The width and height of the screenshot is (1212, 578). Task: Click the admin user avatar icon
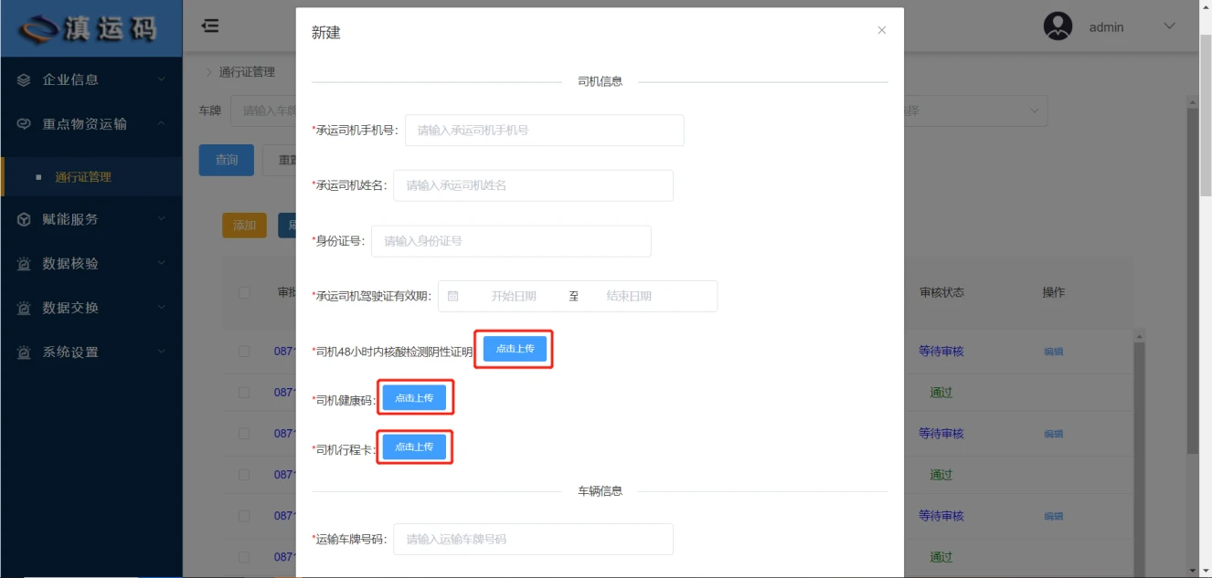click(1058, 26)
